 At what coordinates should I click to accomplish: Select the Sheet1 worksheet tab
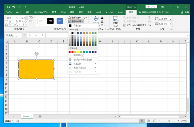click(27, 117)
